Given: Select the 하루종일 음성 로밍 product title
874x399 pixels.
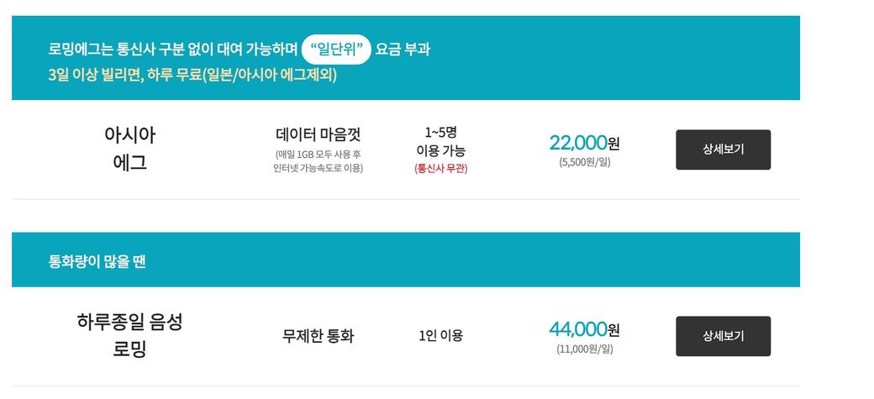Looking at the screenshot, I should coord(129,334).
